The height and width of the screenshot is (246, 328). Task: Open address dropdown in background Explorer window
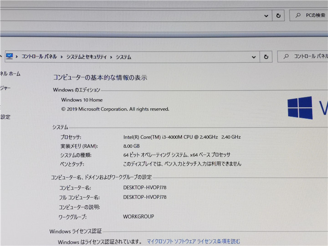(266, 15)
